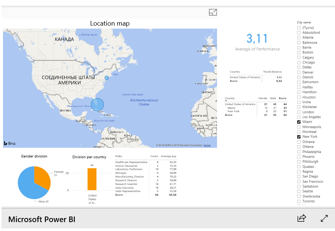Click the orange United States bar
The image size is (335, 231).
(x=92, y=179)
